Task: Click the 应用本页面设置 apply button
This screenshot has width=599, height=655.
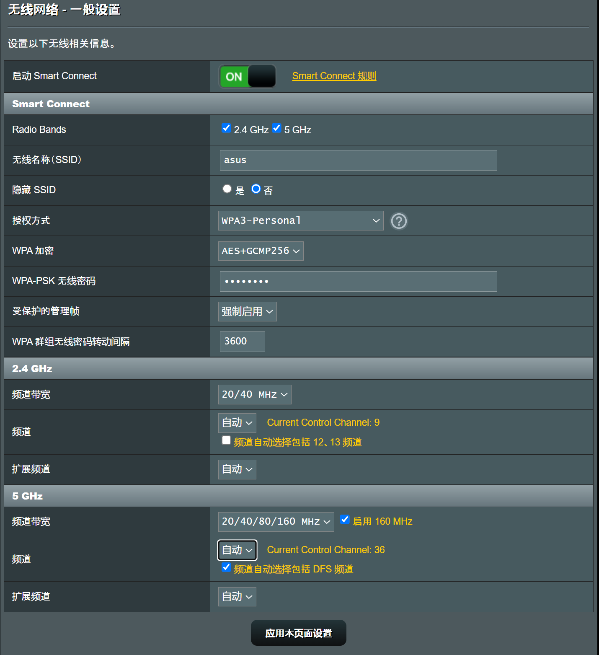Action: 298,633
